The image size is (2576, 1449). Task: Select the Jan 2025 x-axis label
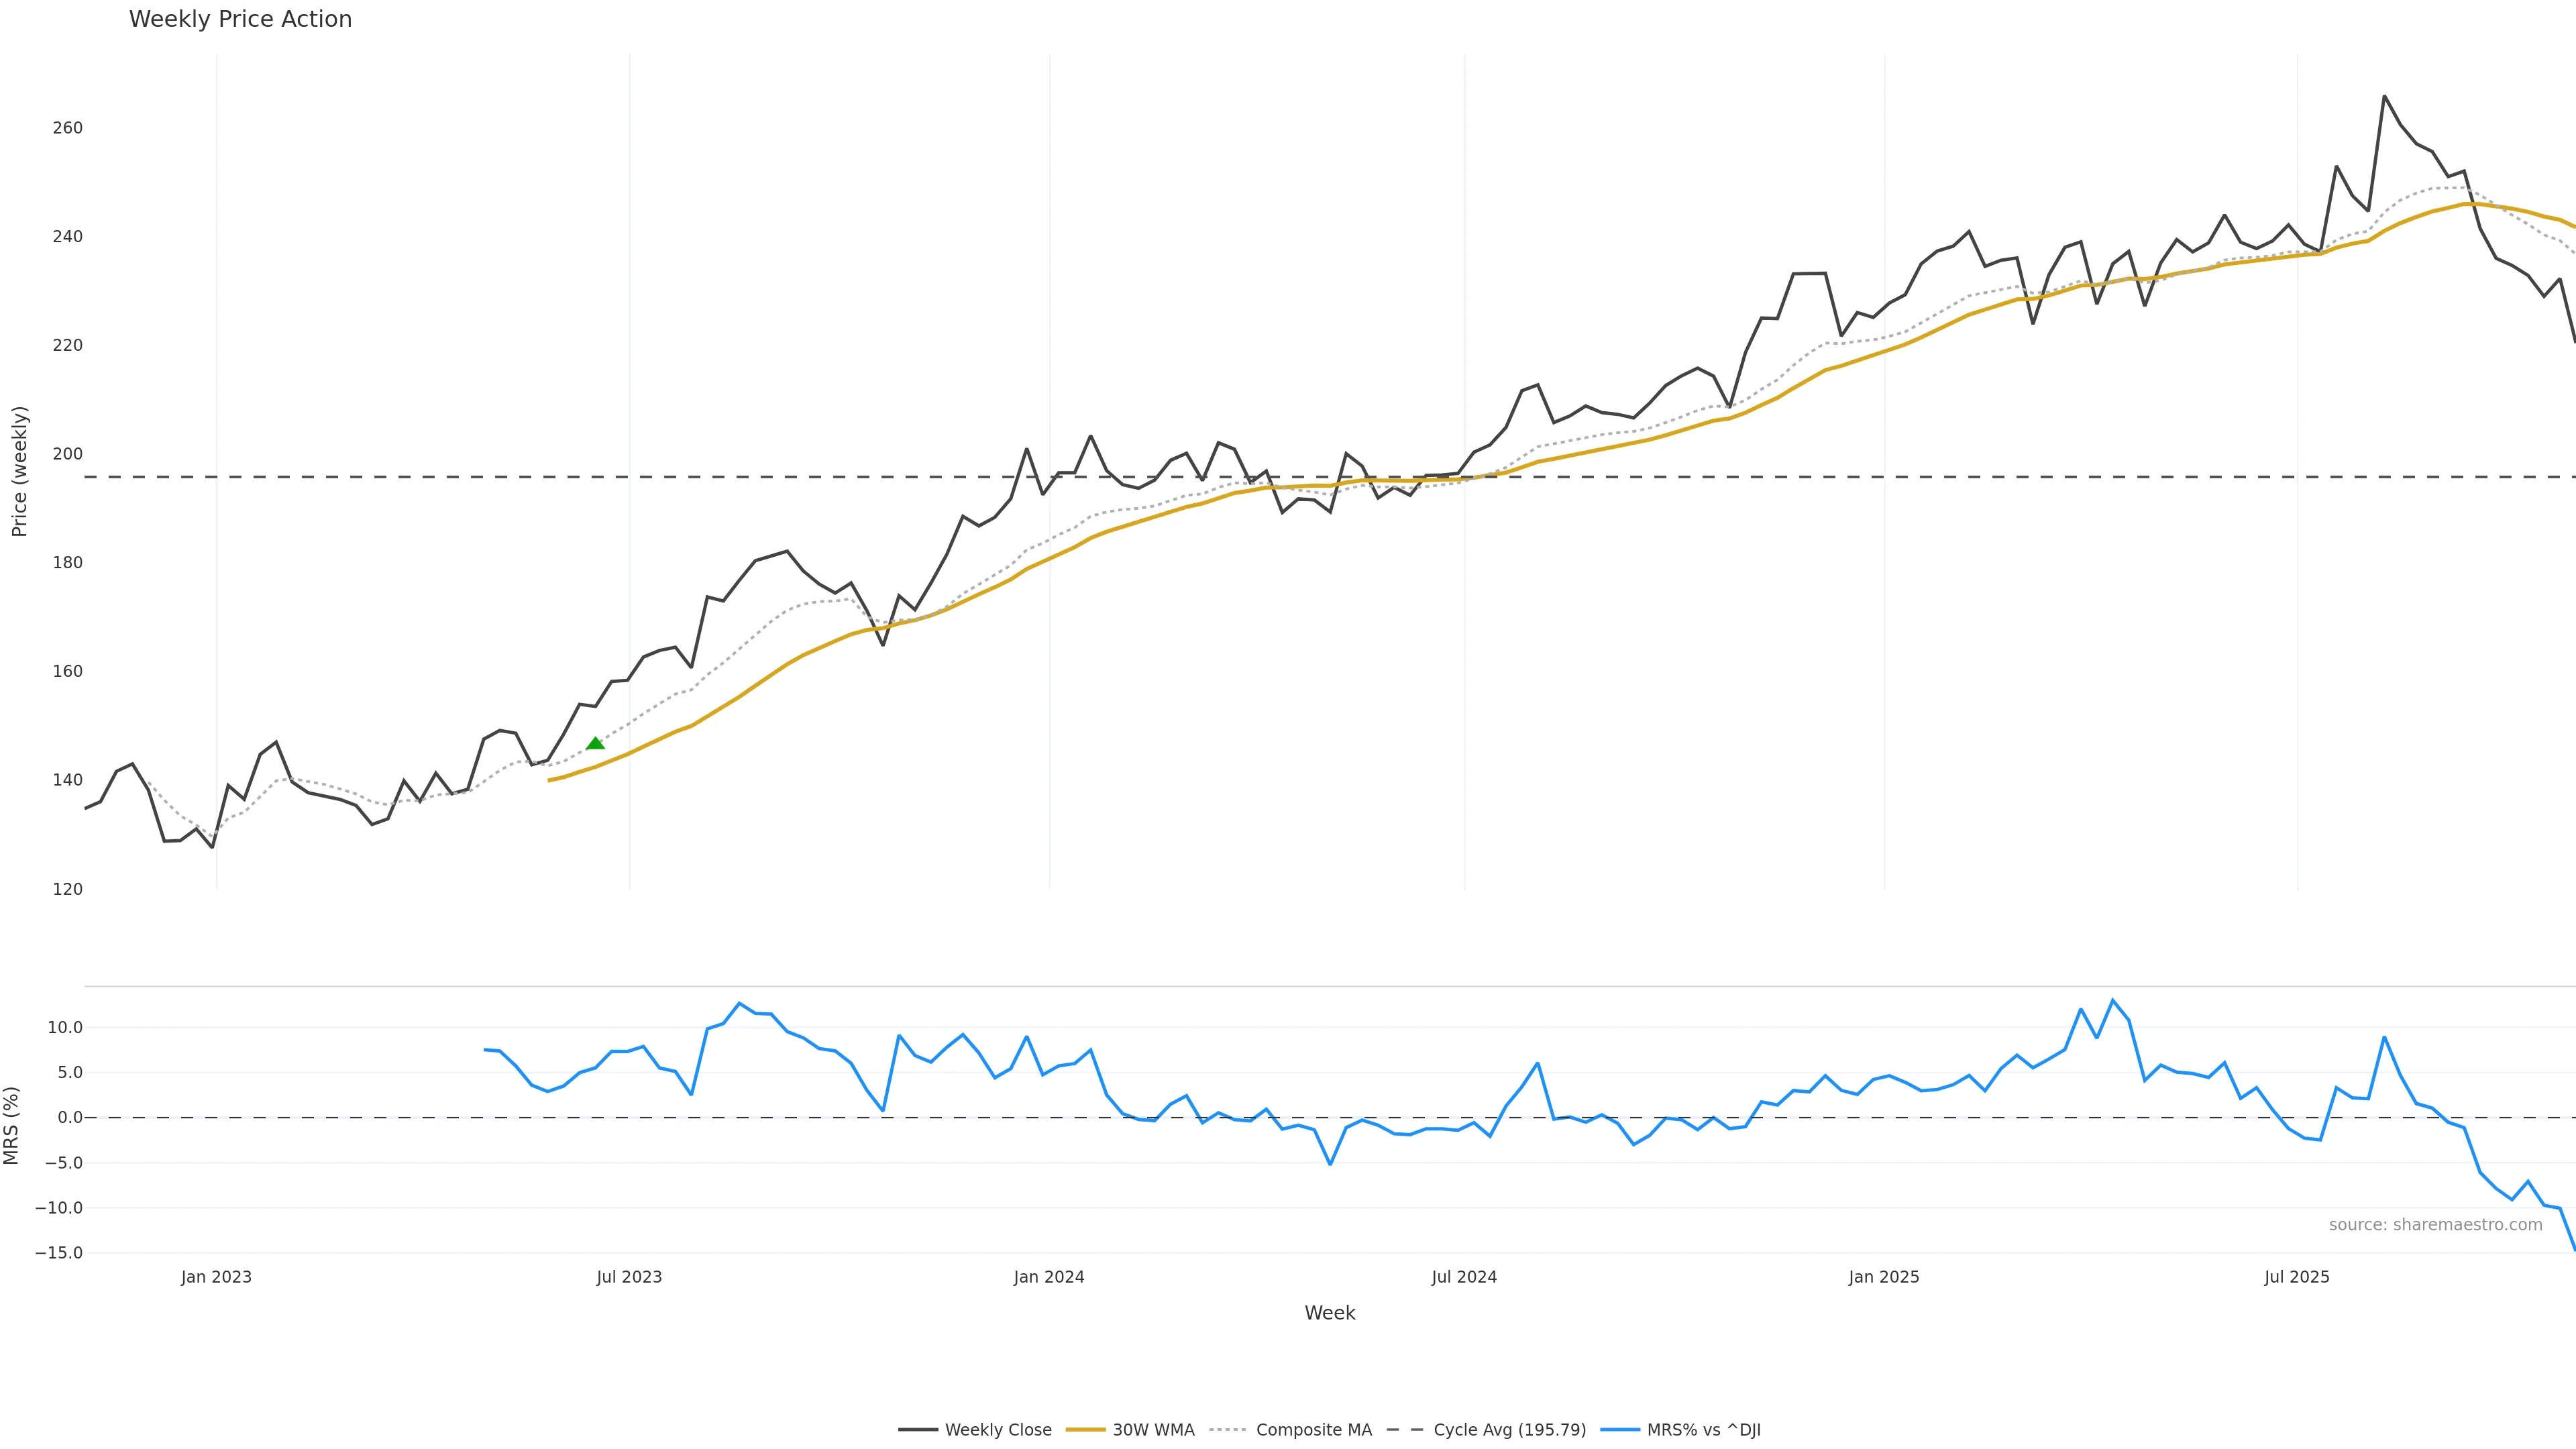(x=1884, y=1277)
